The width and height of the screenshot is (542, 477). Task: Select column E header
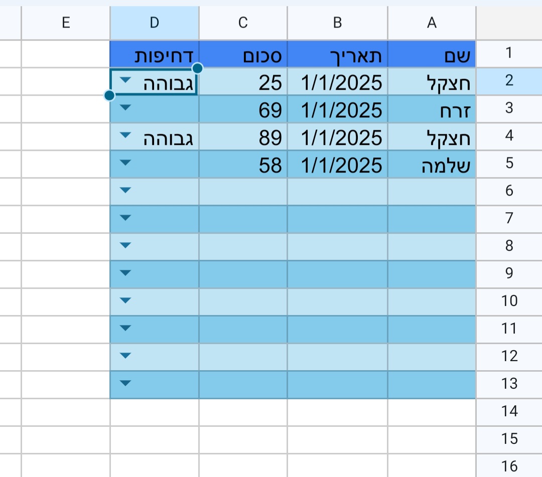point(66,22)
